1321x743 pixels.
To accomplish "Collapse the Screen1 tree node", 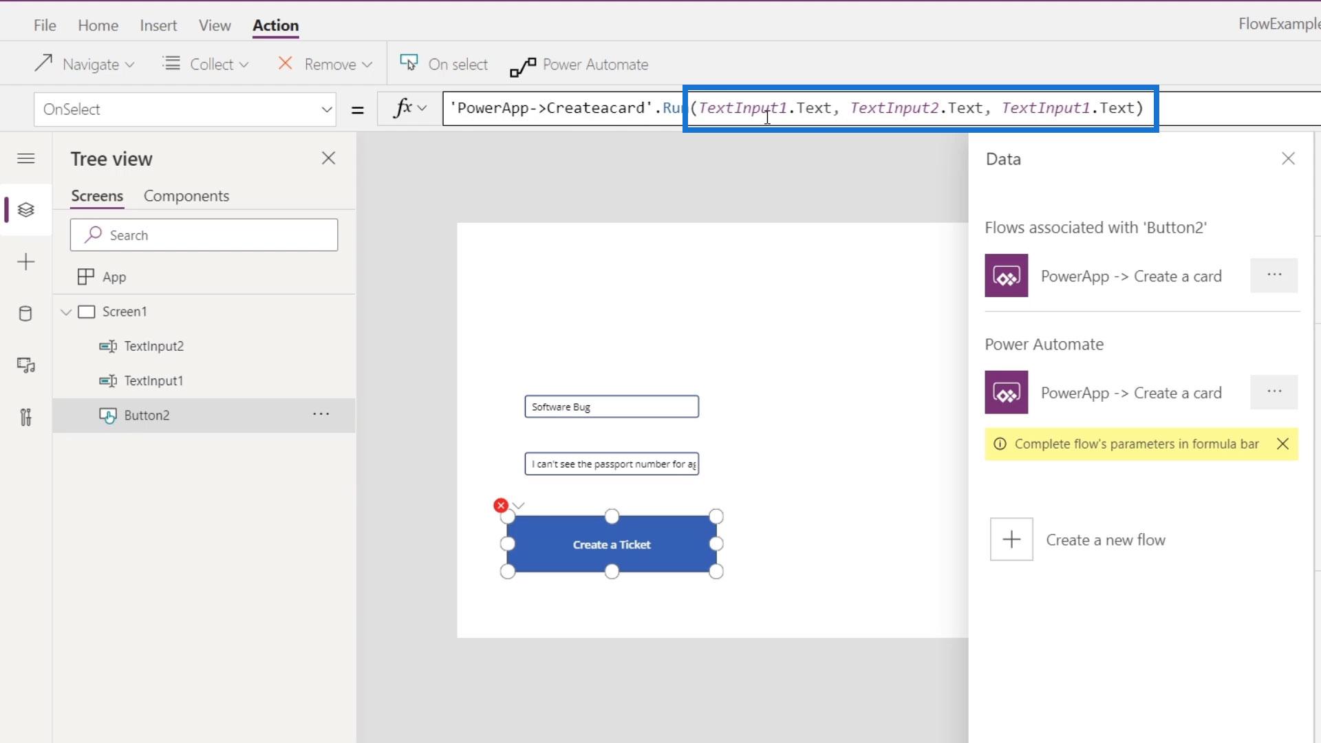I will [66, 312].
